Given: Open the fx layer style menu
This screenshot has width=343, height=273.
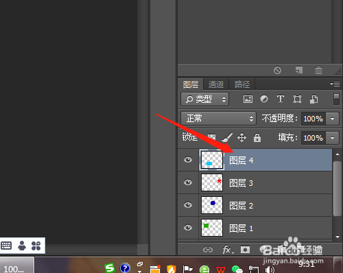Looking at the screenshot, I should coord(228,250).
